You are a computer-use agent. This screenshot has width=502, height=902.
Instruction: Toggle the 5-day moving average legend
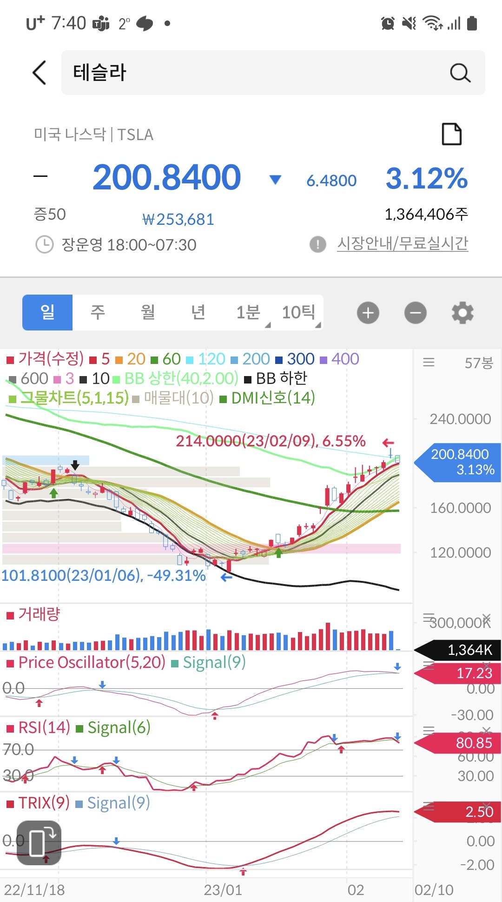99,359
